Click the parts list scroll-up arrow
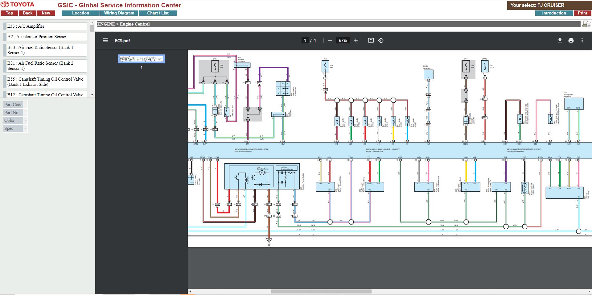Screen dimensions: 592x295 pos(92,22)
